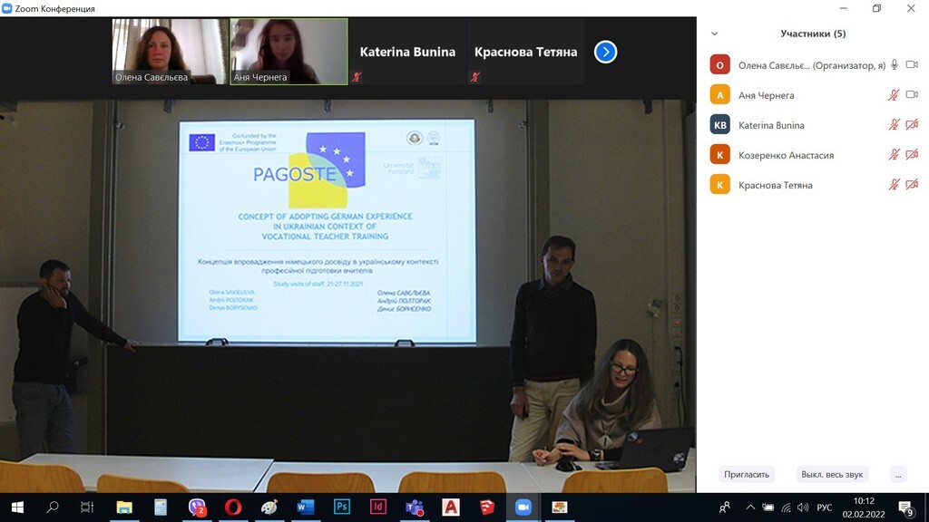Click the Zoom Конференция window icon
This screenshot has width=929, height=522.
[x=7, y=8]
